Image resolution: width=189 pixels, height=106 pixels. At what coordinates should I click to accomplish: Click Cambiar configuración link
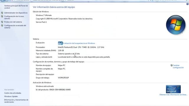178,67
